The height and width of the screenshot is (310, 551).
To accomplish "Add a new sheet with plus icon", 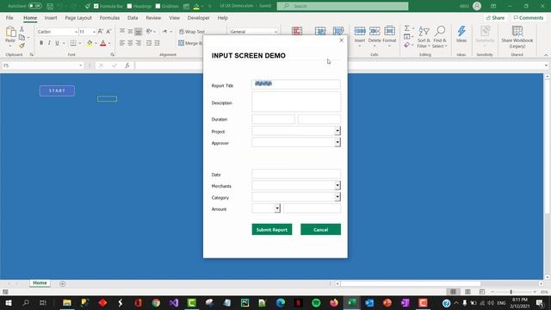I will click(x=62, y=283).
